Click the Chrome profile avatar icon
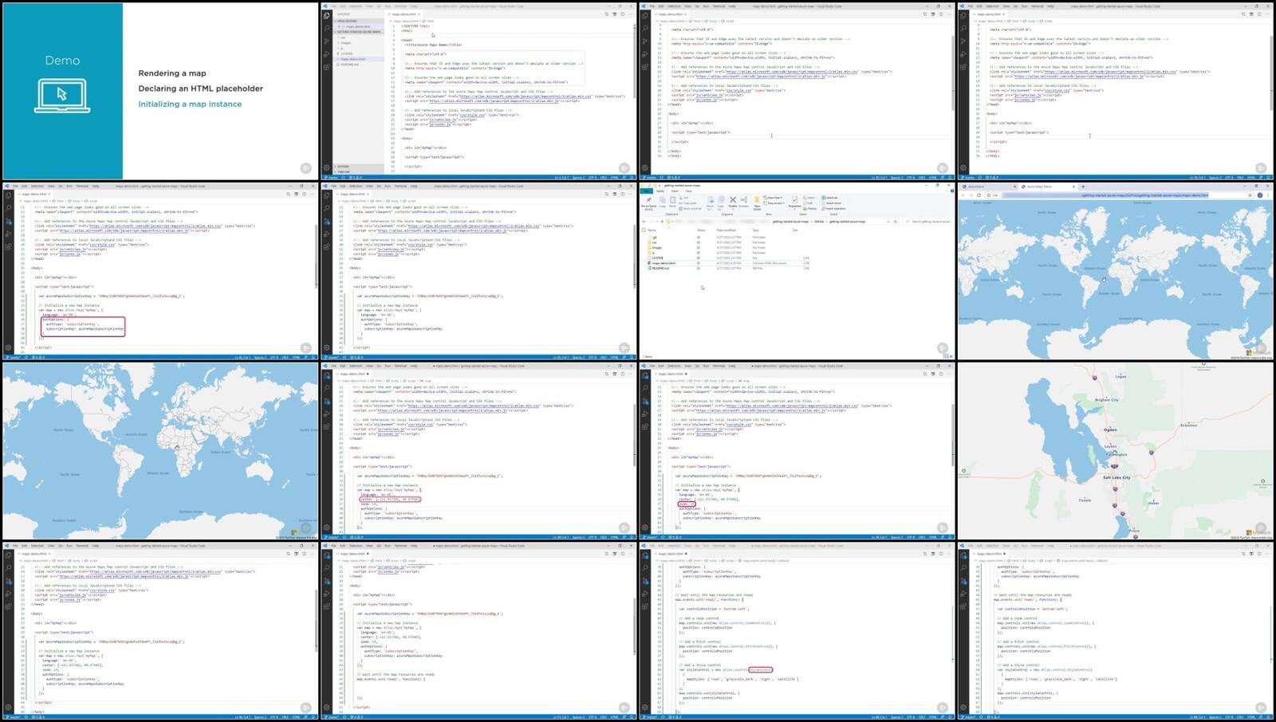 click(1260, 195)
